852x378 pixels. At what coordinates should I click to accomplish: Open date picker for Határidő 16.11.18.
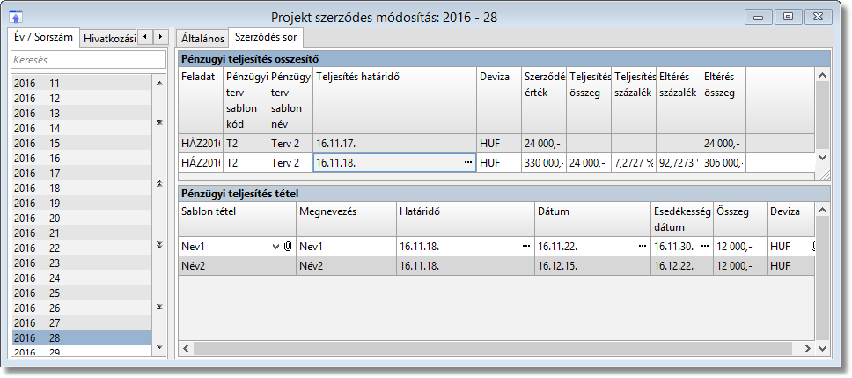pos(526,247)
